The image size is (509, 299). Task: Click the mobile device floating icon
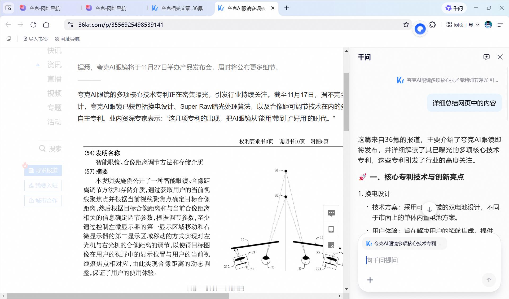(331, 229)
